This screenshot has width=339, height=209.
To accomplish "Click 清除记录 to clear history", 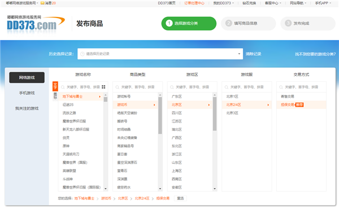I will (x=253, y=54).
